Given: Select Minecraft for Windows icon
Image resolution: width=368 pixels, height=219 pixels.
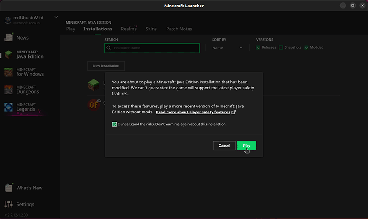Looking at the screenshot, I should (9, 72).
